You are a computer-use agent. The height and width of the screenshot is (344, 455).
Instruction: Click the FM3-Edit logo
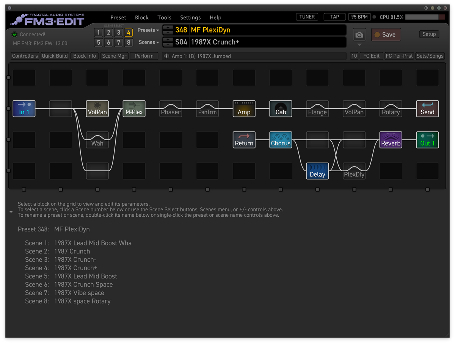(47, 20)
